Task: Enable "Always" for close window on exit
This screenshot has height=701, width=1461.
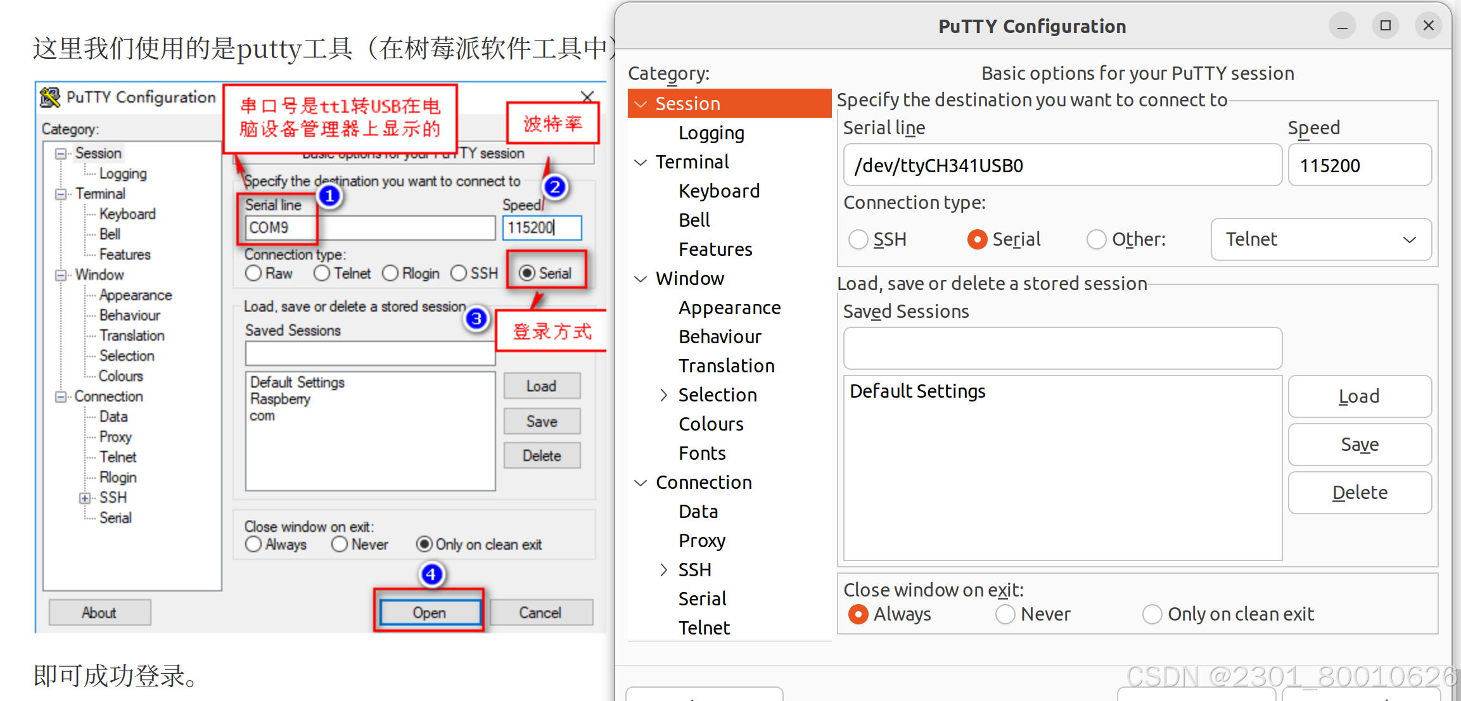Action: click(x=858, y=614)
